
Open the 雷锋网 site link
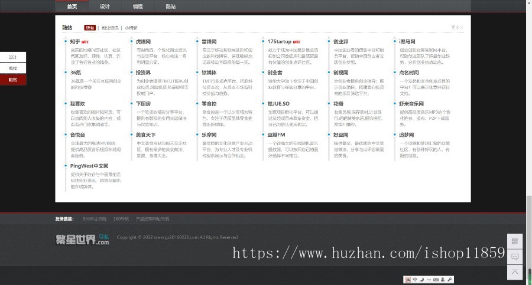click(x=209, y=42)
